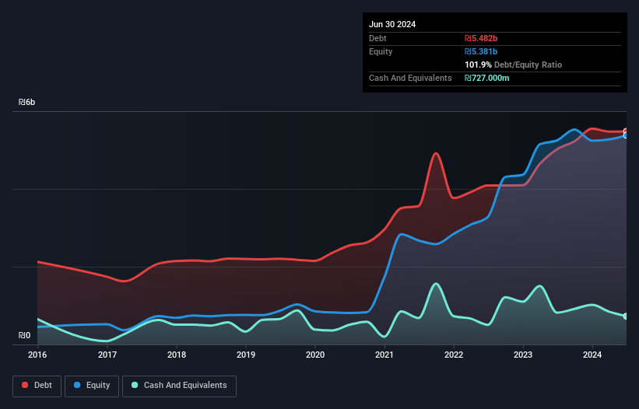Click the Debt row label in tooltip
The image size is (639, 409).
(x=377, y=38)
